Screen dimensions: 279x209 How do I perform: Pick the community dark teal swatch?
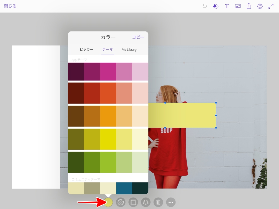pos(140,188)
